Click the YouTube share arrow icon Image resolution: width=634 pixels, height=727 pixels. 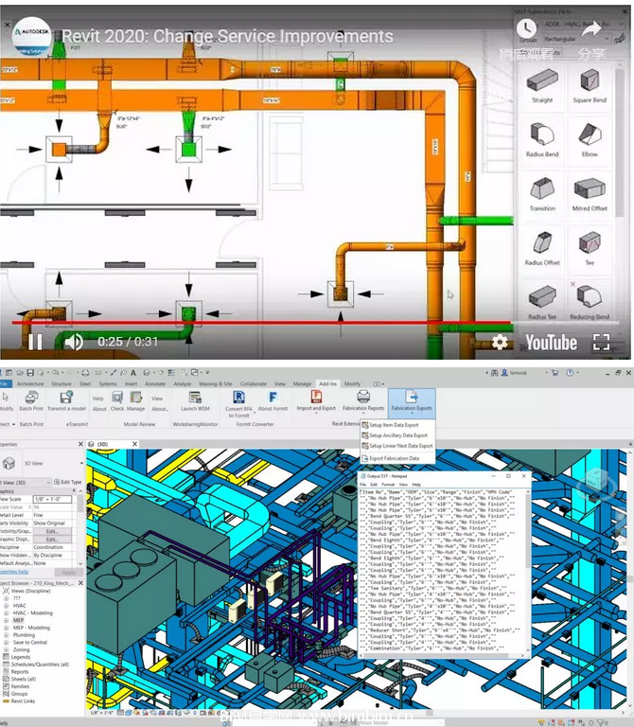tap(591, 29)
